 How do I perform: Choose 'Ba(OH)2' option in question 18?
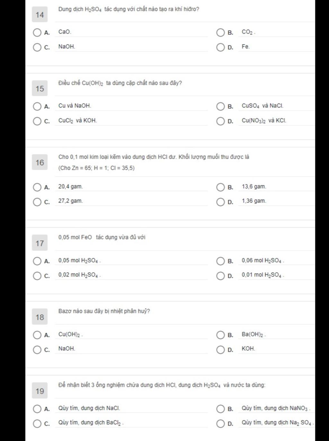(x=220, y=335)
